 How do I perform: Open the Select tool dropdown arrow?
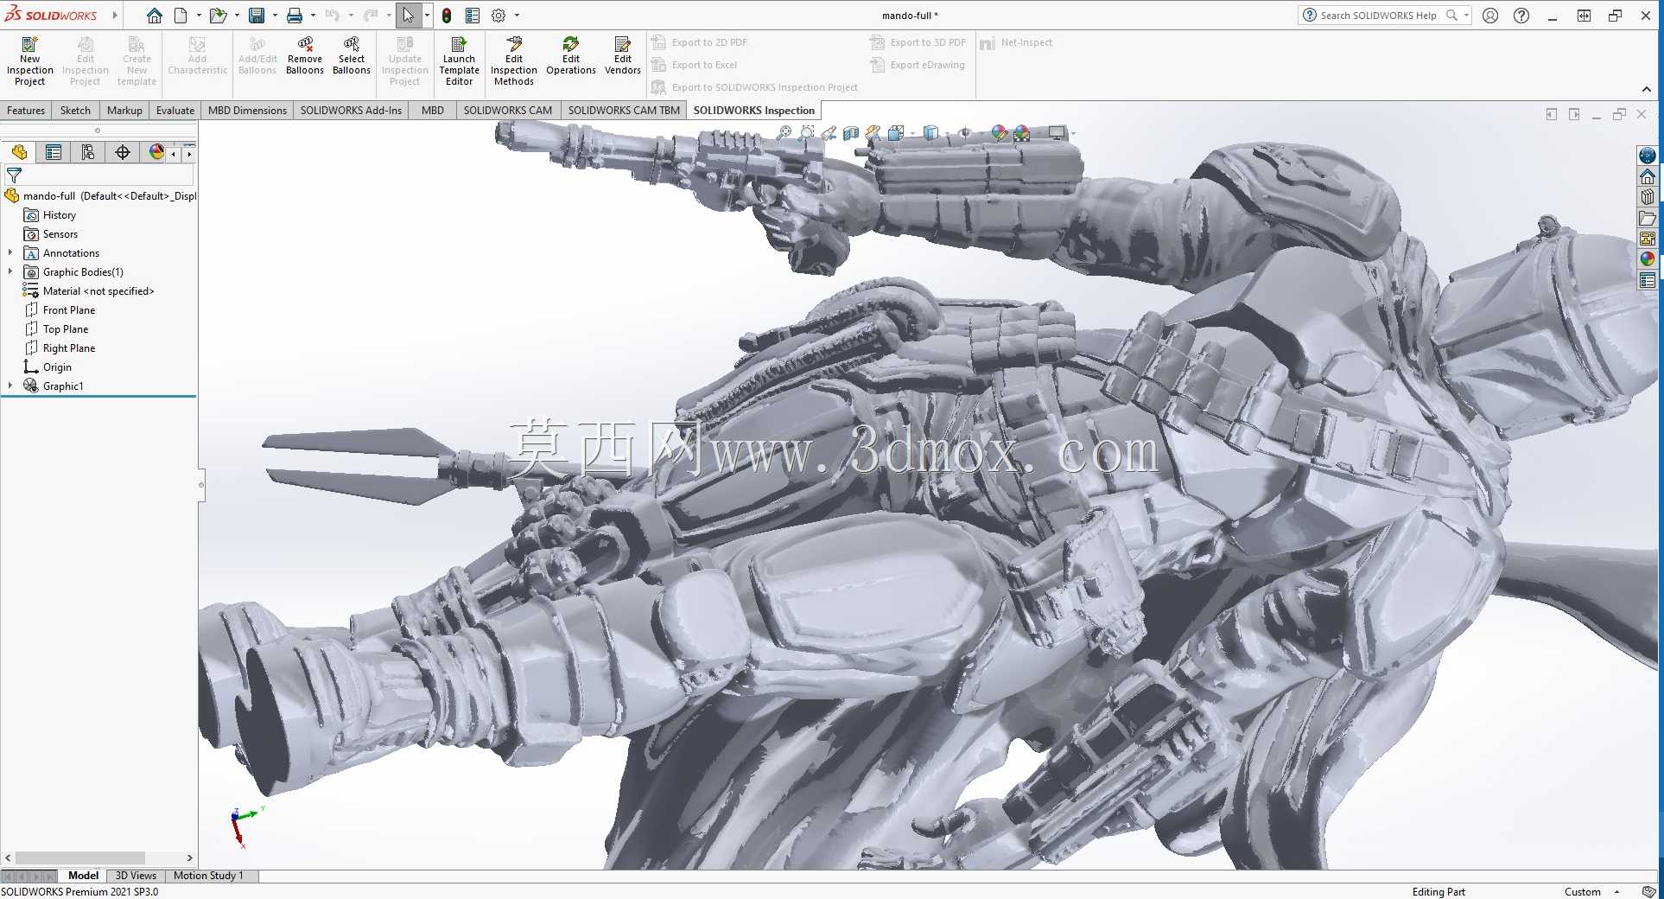click(427, 16)
